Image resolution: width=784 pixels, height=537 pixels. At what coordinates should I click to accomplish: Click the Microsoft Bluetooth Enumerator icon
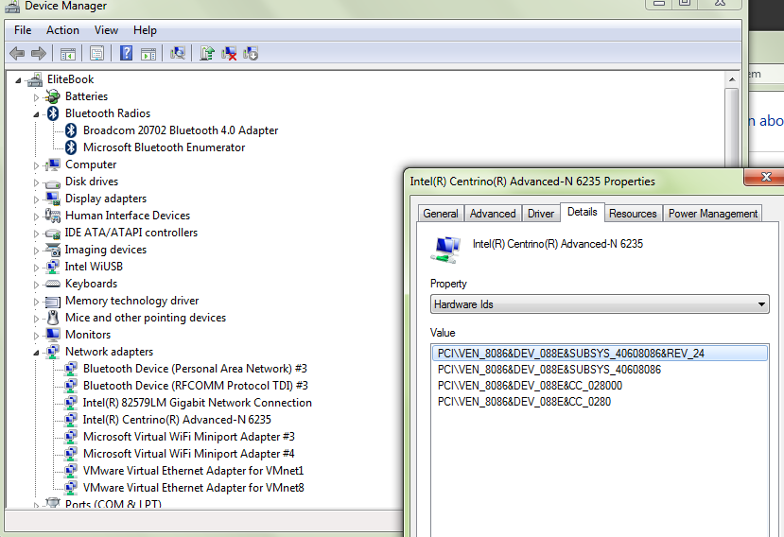[71, 147]
